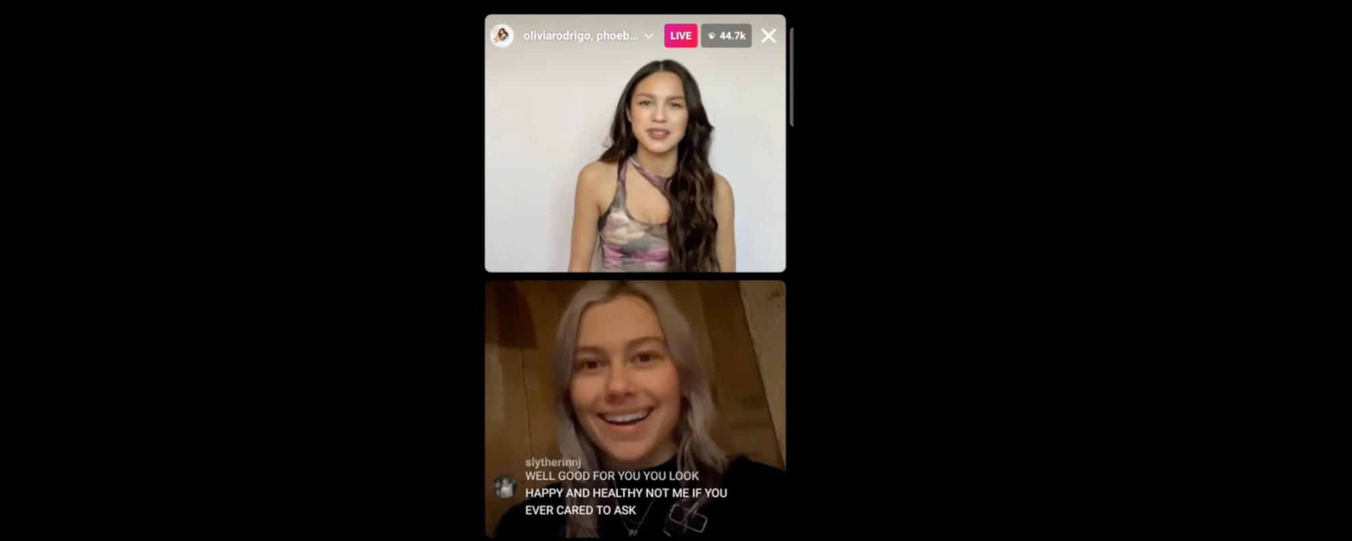Open the 44.7k viewer count list
Image resolution: width=1352 pixels, height=541 pixels.
[726, 36]
